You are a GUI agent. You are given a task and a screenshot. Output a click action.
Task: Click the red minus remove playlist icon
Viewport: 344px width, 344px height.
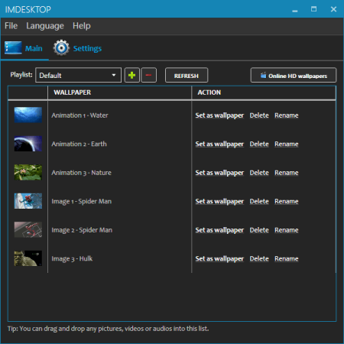pos(148,75)
